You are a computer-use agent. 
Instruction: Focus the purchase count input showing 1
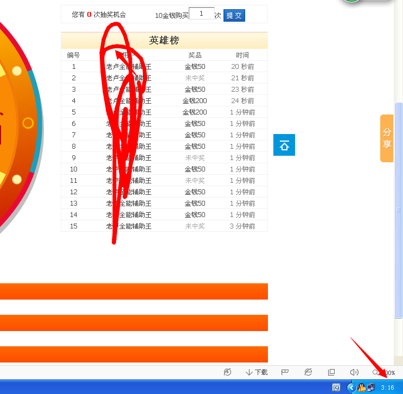(202, 14)
